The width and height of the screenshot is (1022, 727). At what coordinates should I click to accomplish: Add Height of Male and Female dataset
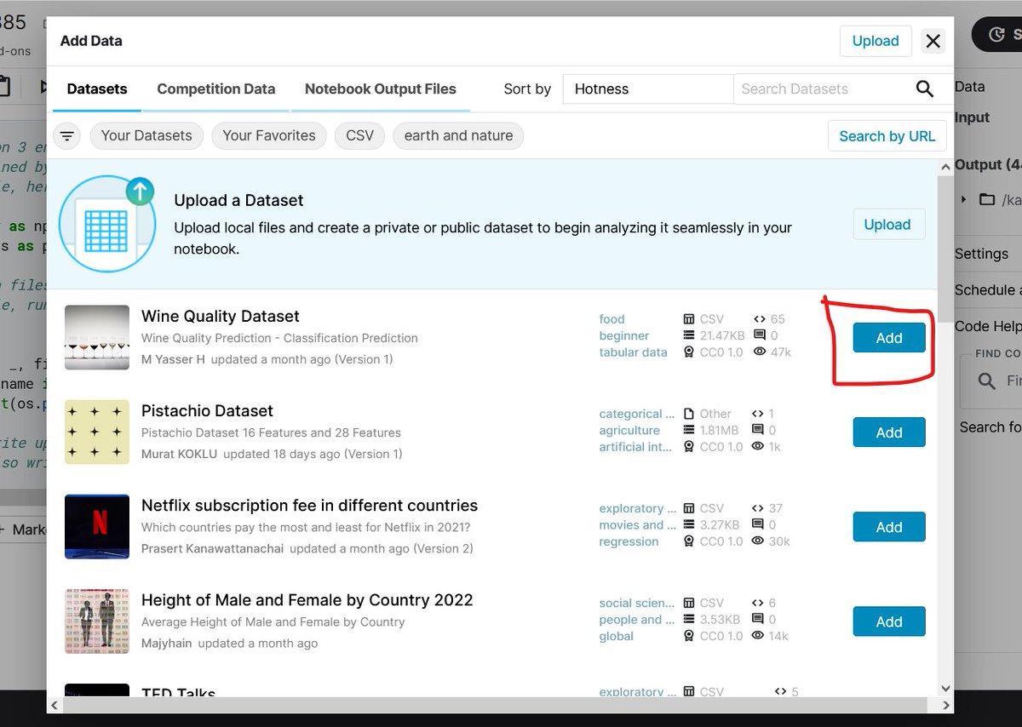(x=889, y=621)
